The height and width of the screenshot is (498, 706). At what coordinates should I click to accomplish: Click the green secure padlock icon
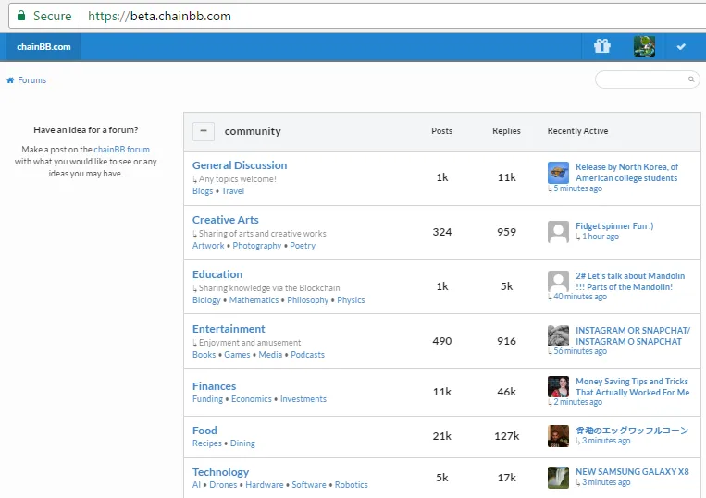tap(21, 16)
